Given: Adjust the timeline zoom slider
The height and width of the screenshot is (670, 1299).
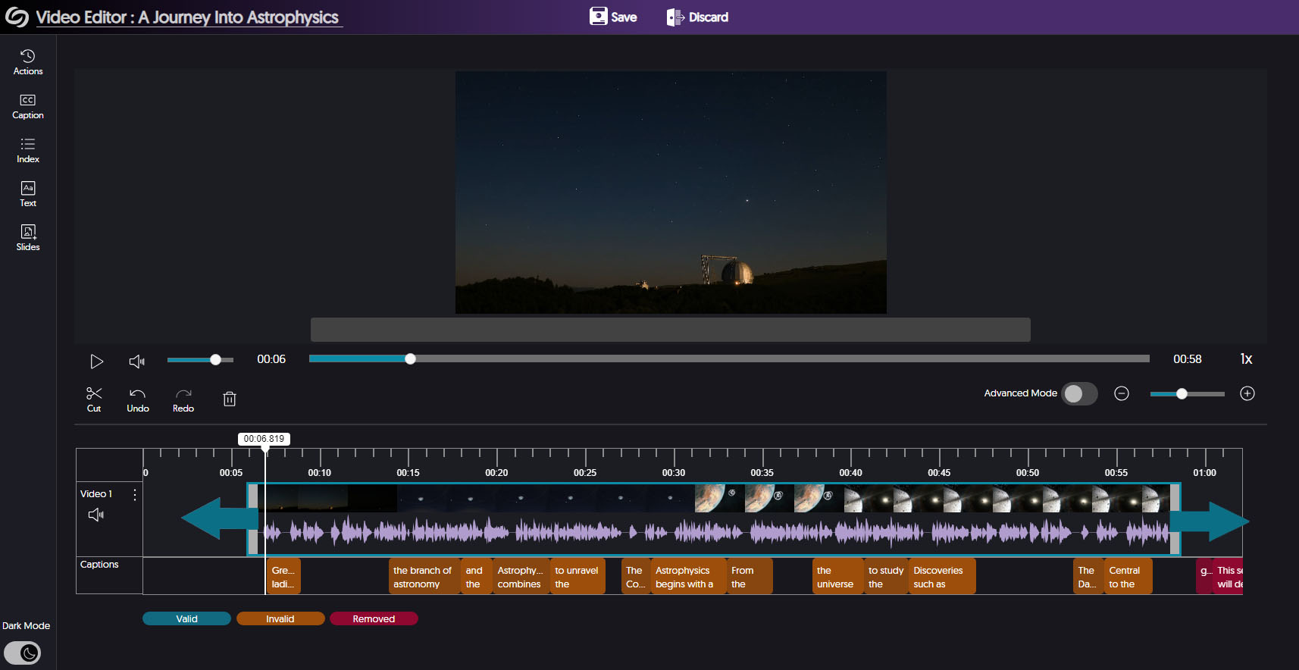Looking at the screenshot, I should coord(1187,394).
